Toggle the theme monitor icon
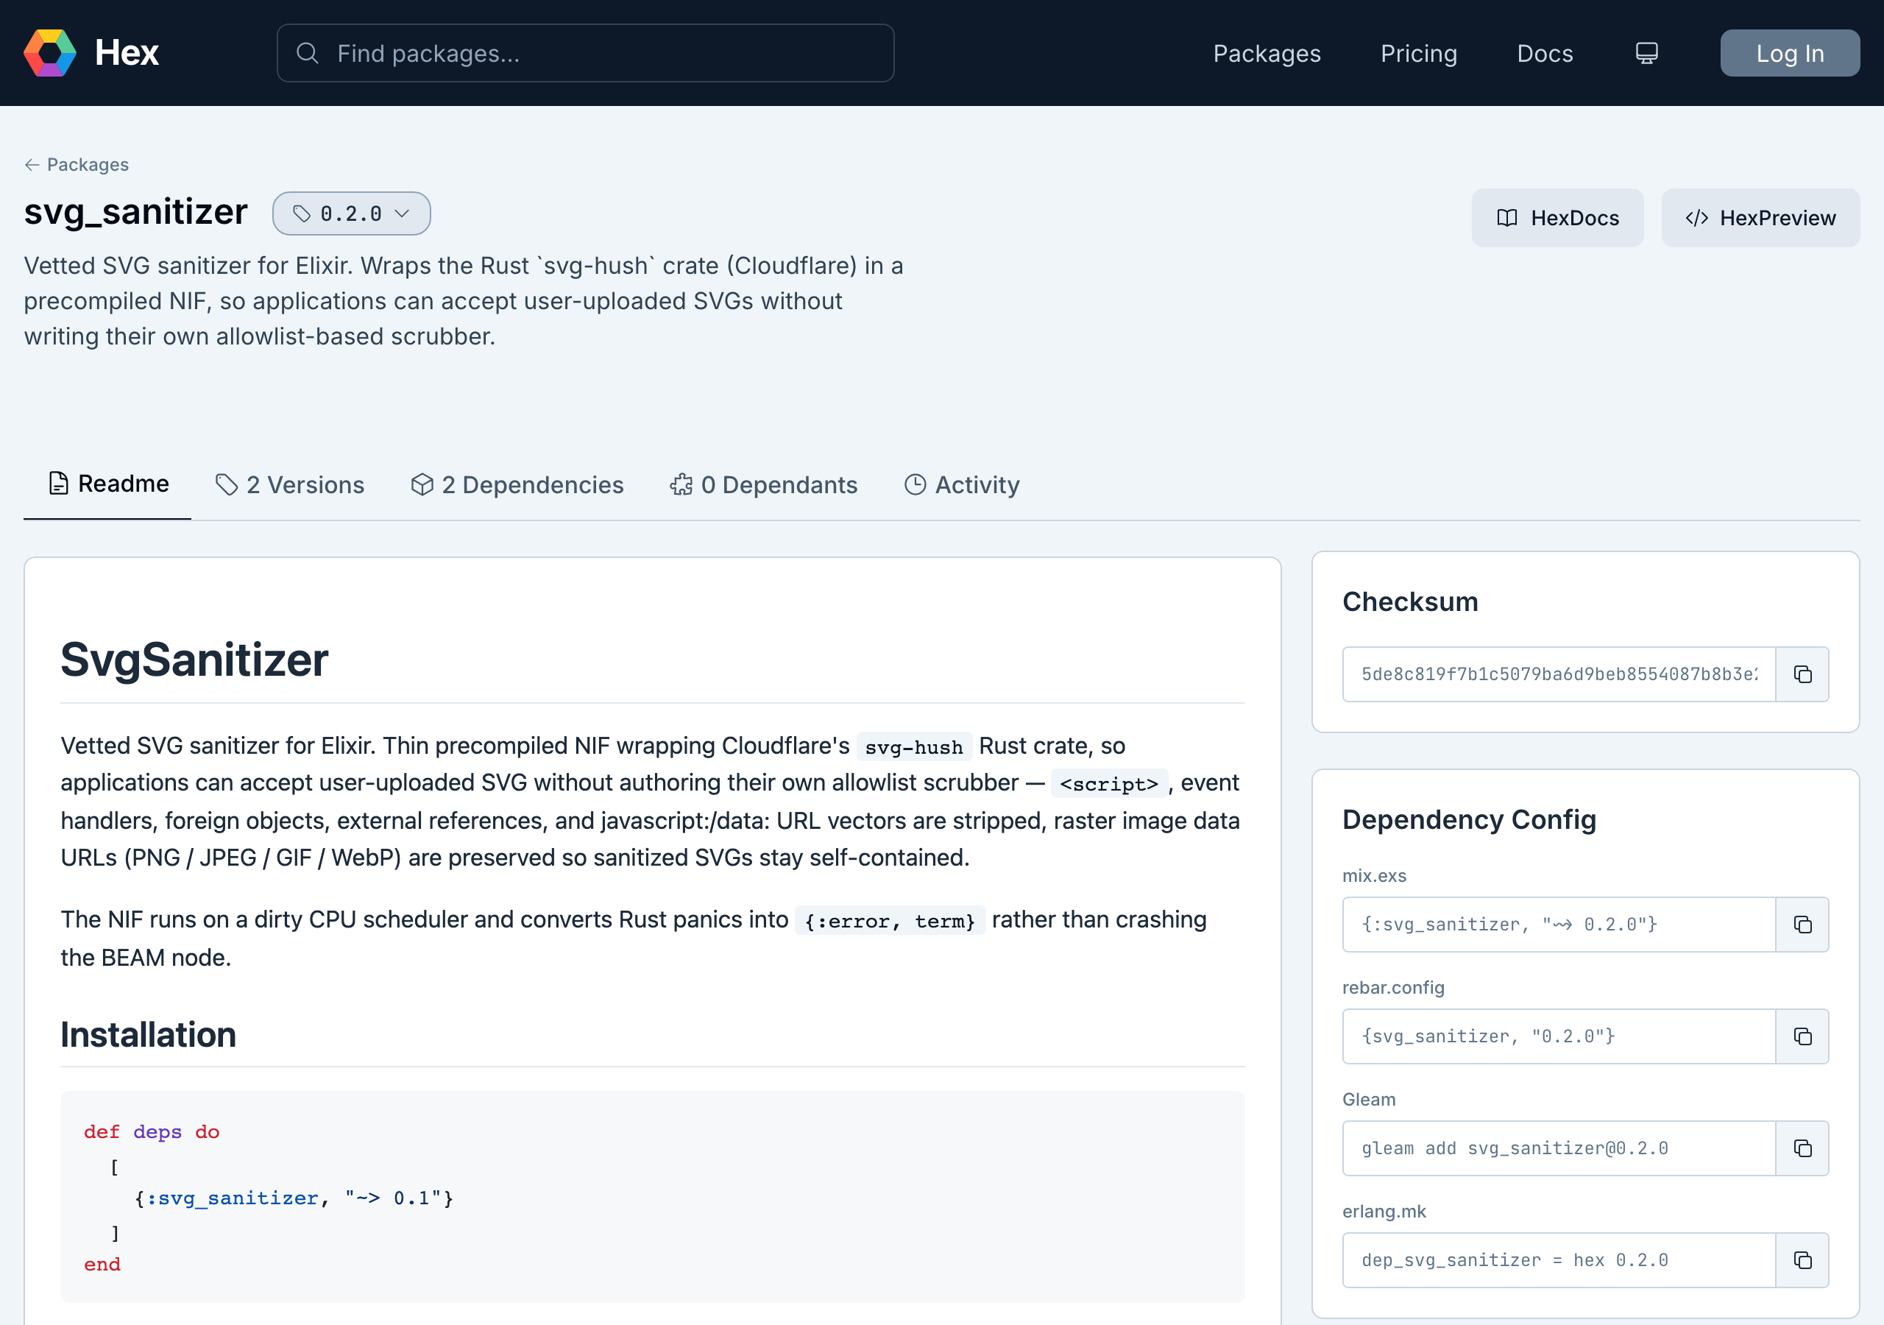The image size is (1884, 1325). click(x=1646, y=53)
